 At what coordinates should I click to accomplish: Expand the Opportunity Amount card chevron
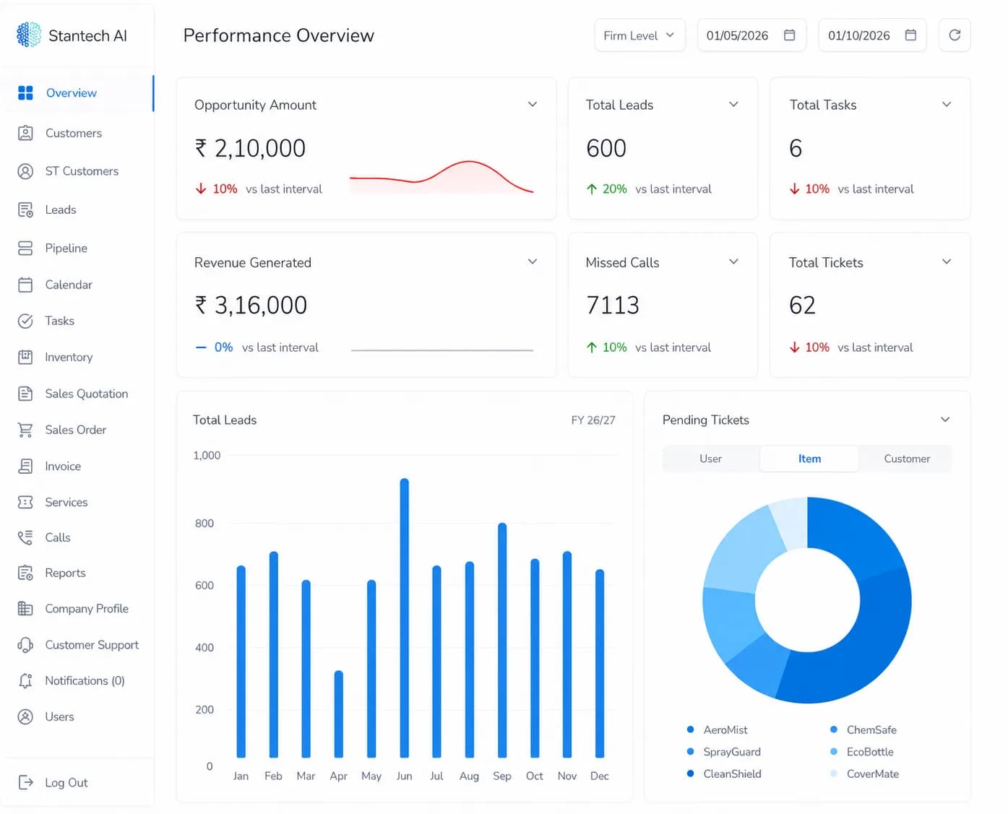click(x=533, y=104)
